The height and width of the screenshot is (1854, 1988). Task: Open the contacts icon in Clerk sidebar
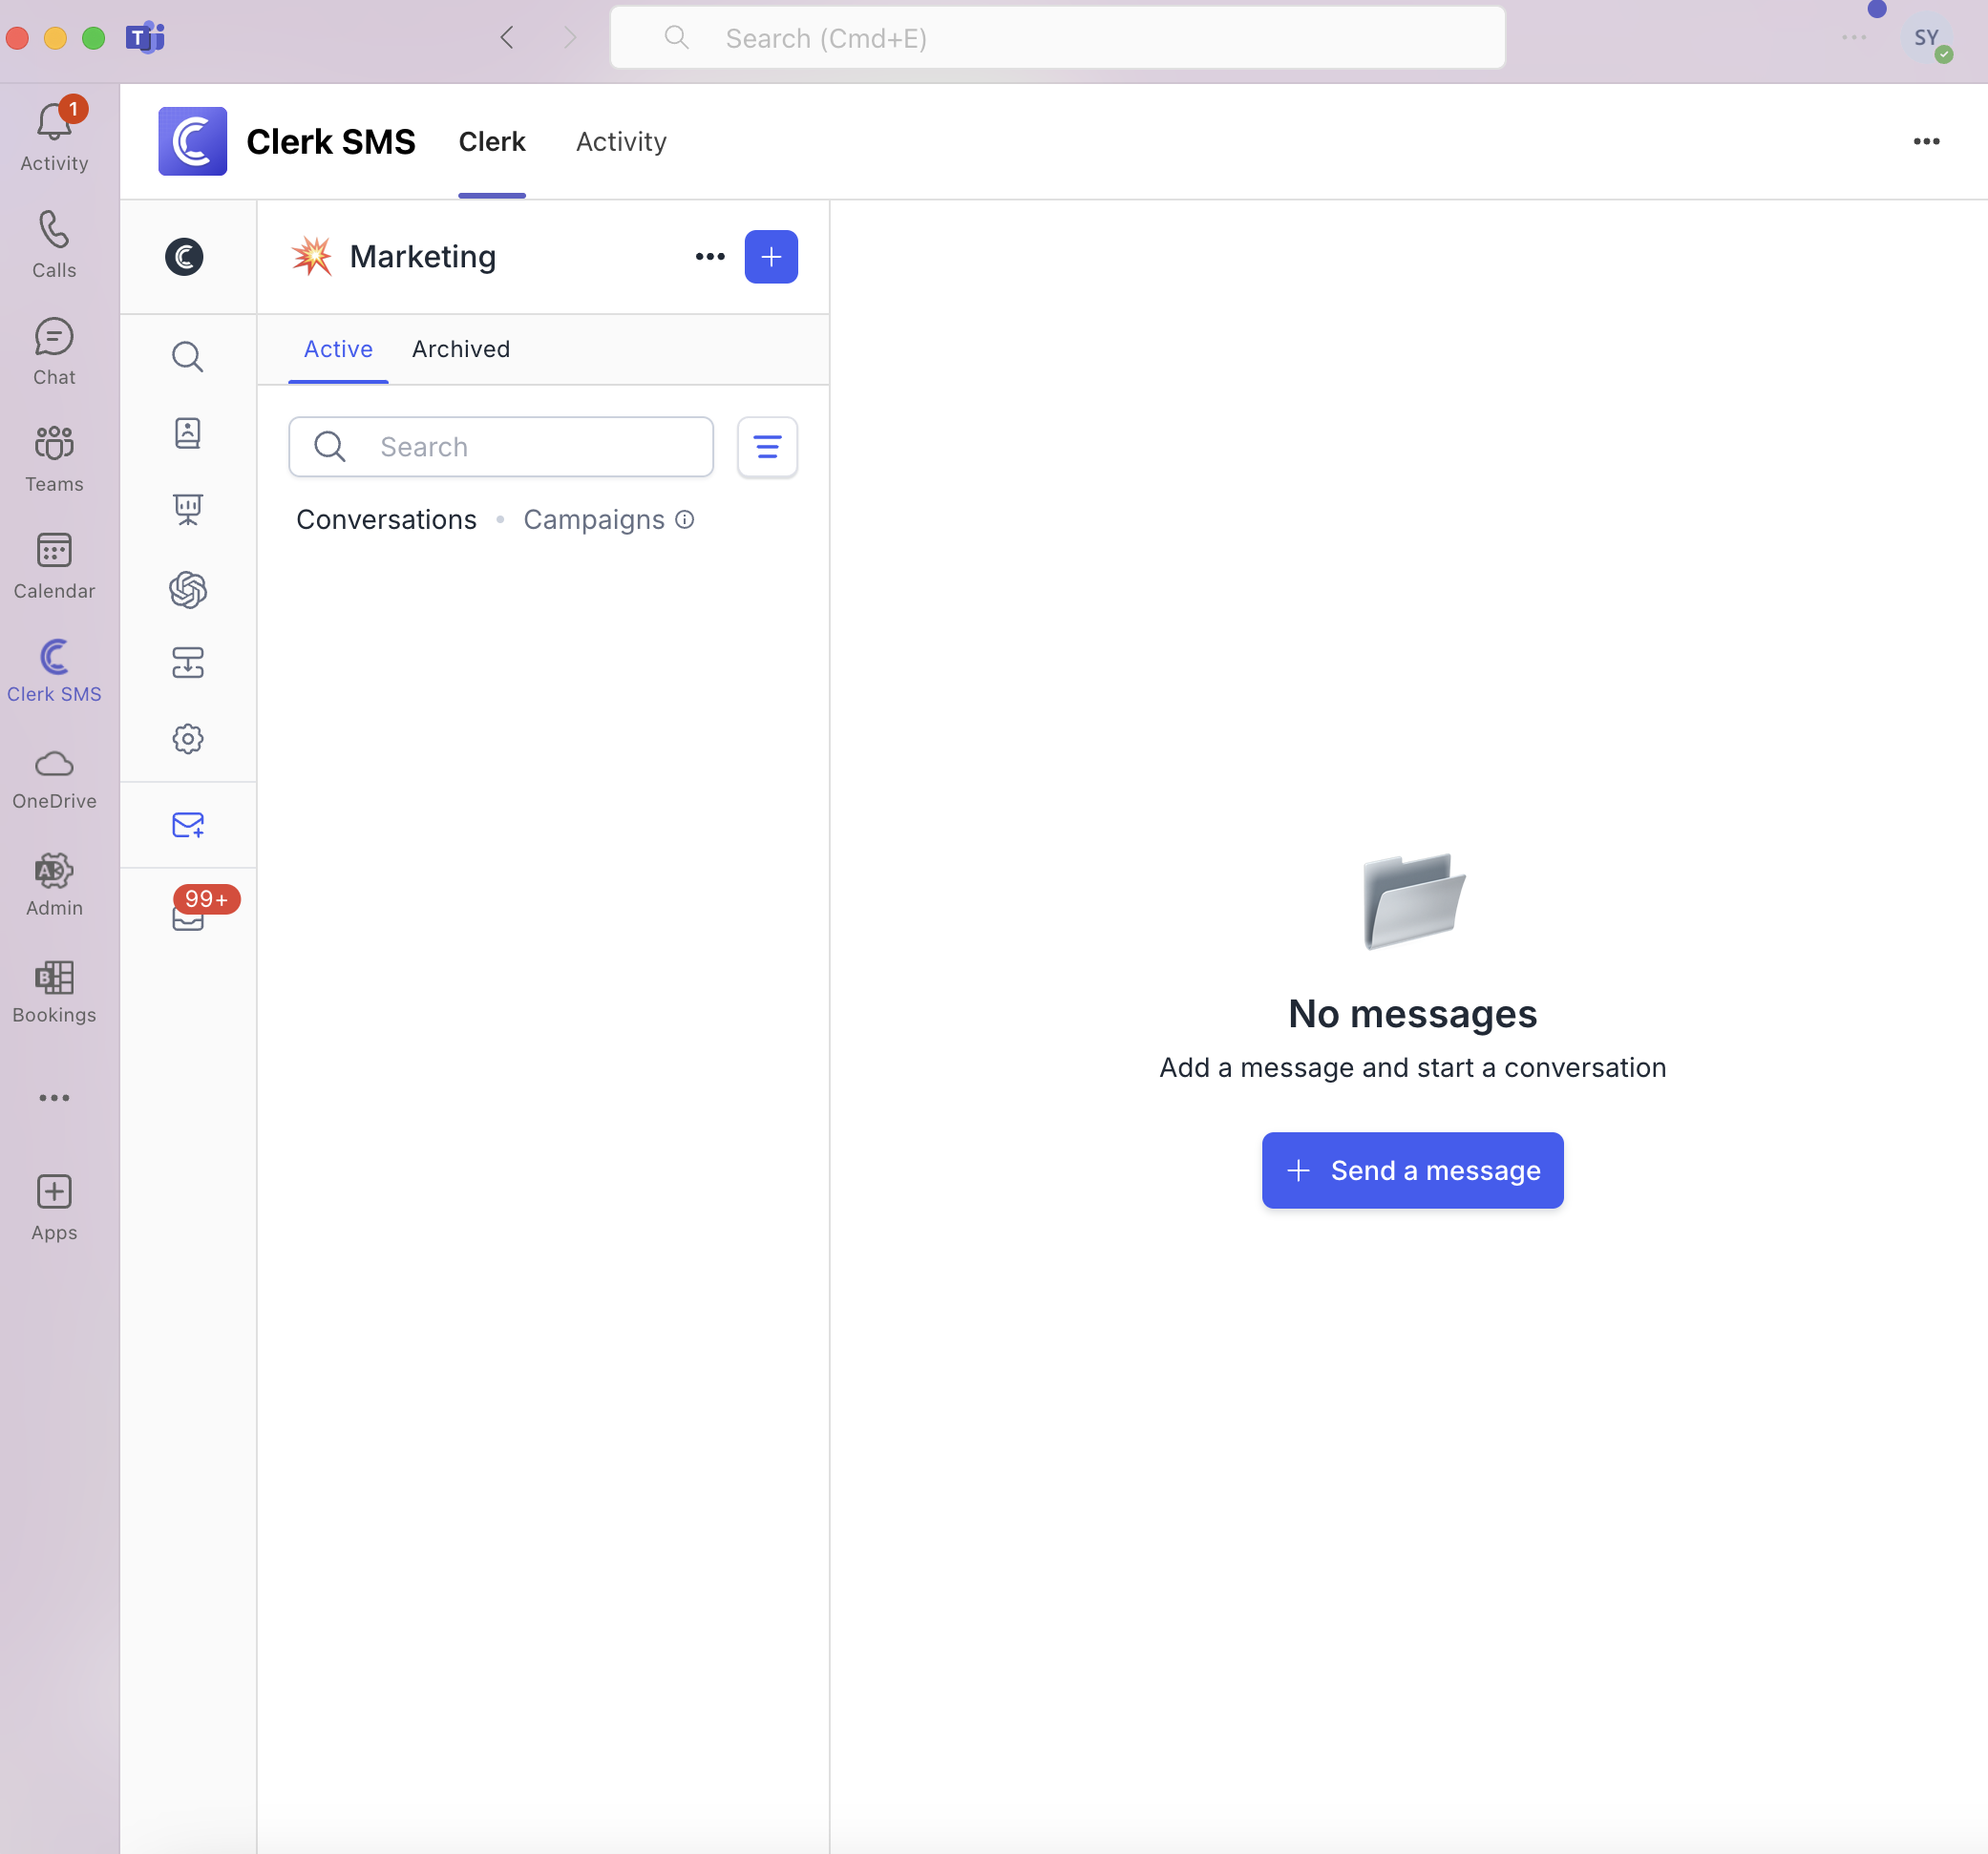pyautogui.click(x=187, y=433)
